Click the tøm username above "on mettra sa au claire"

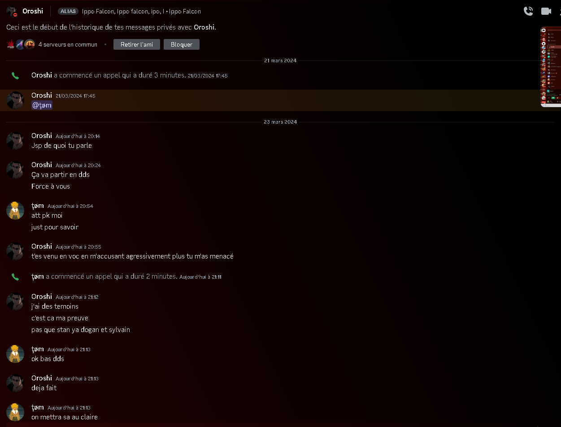point(38,407)
